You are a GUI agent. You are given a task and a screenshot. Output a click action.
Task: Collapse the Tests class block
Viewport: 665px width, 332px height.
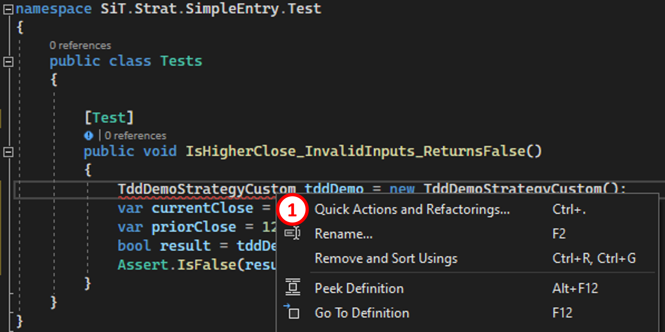(x=8, y=62)
